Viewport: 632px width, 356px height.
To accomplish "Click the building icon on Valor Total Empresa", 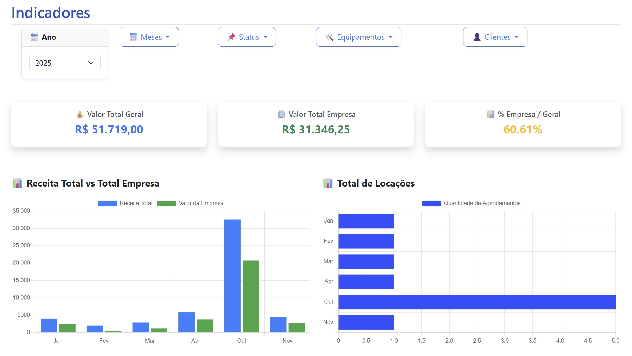I will [x=281, y=114].
